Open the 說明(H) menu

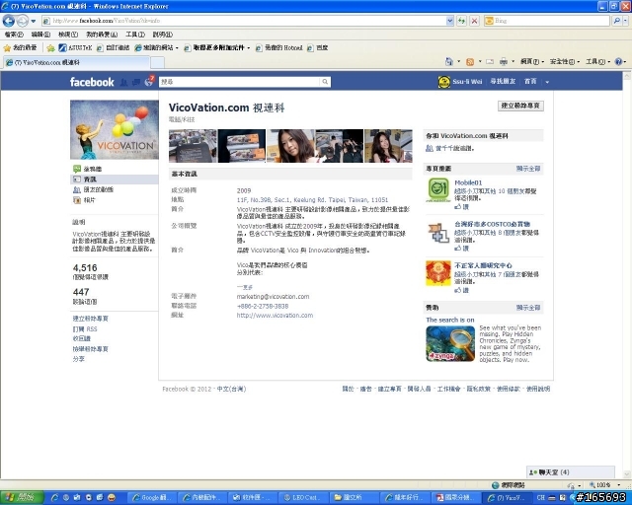pos(162,35)
